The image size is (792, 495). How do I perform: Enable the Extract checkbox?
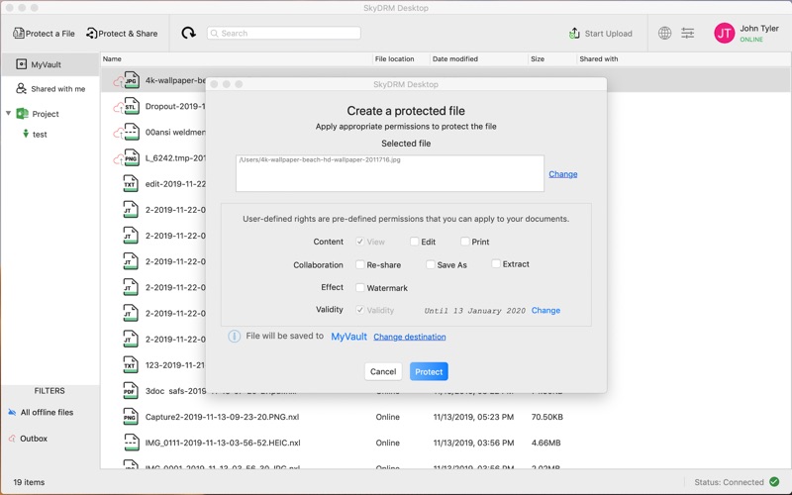(x=496, y=263)
